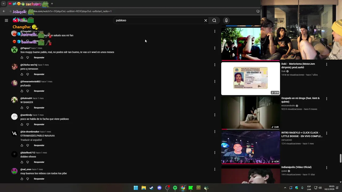Screen dimensions: 342x192
Task: Open Duki Mericrisma video thumbnail
Action: coord(250,79)
